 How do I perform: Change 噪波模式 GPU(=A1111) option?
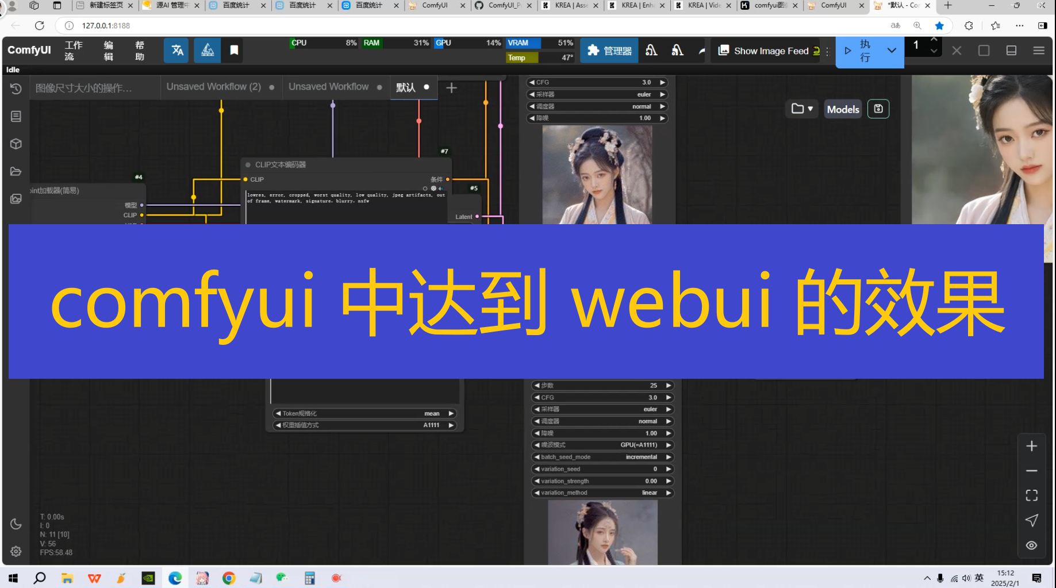pos(602,445)
